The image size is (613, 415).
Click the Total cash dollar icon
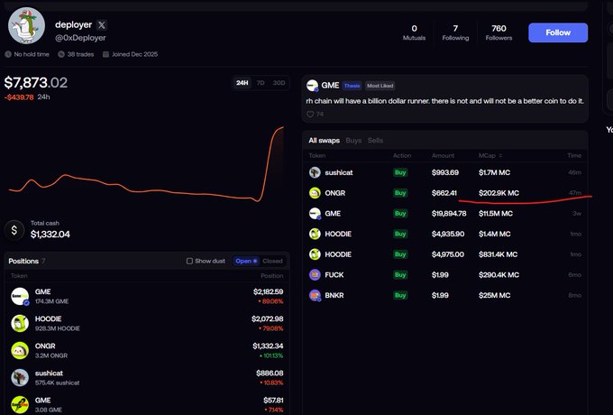click(14, 230)
